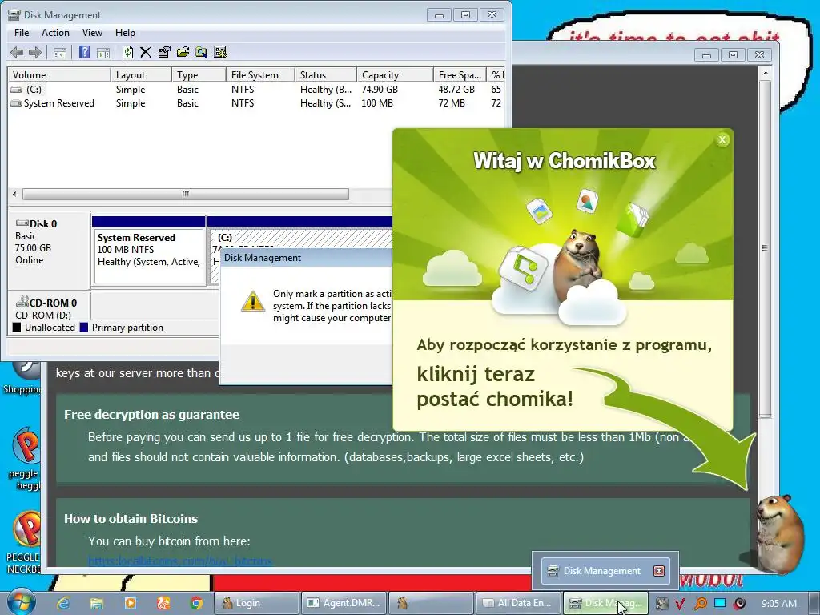Click the Disk 0 label panel

49,249
